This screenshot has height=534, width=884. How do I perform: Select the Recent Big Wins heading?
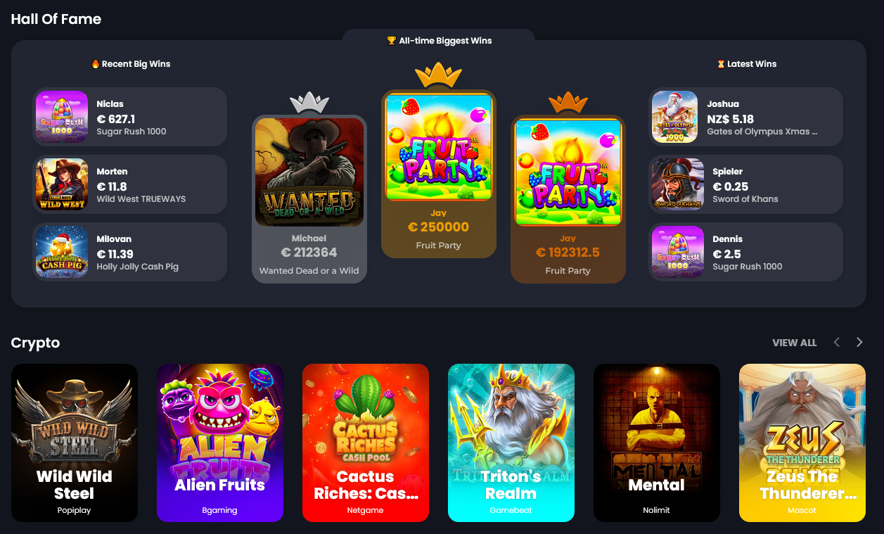point(131,64)
